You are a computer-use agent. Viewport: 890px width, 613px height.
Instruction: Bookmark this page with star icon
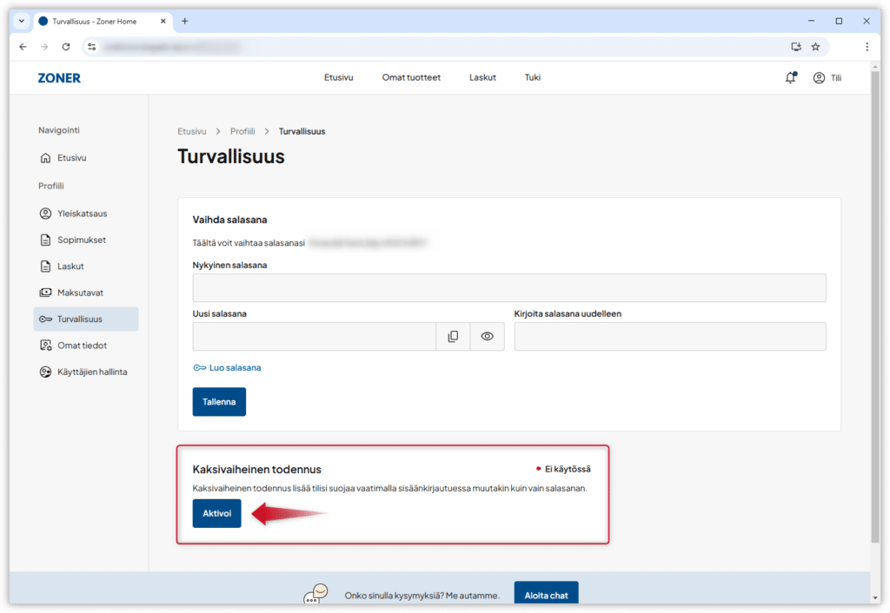tap(815, 47)
